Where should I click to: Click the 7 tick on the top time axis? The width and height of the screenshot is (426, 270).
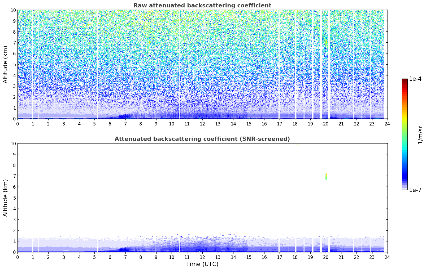point(125,124)
